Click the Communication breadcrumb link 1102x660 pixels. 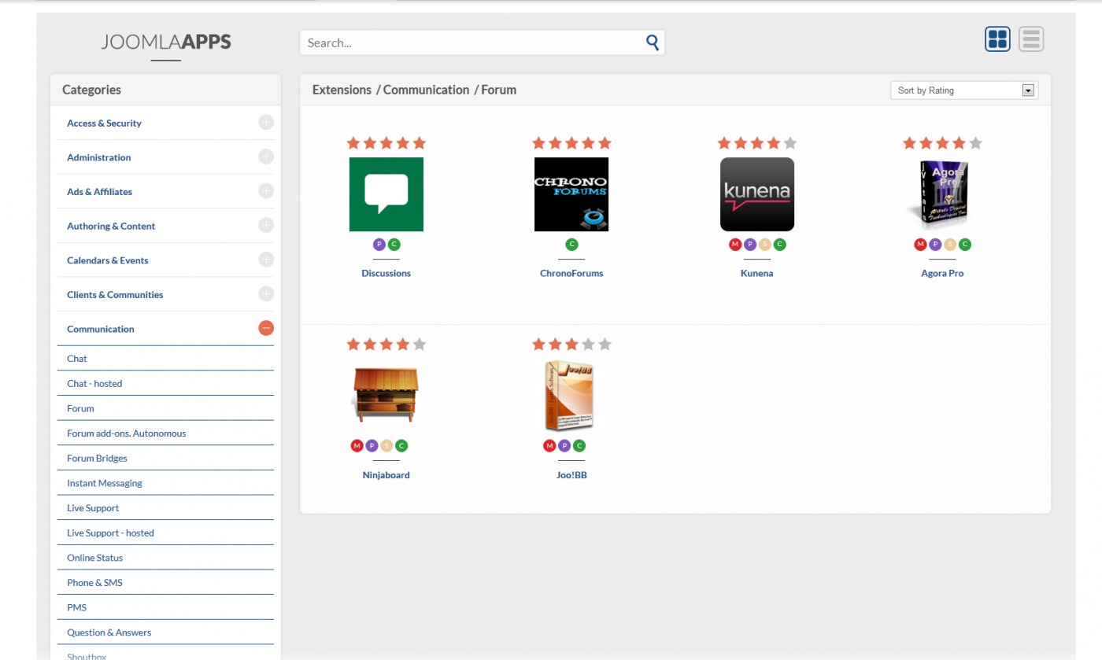pyautogui.click(x=426, y=90)
